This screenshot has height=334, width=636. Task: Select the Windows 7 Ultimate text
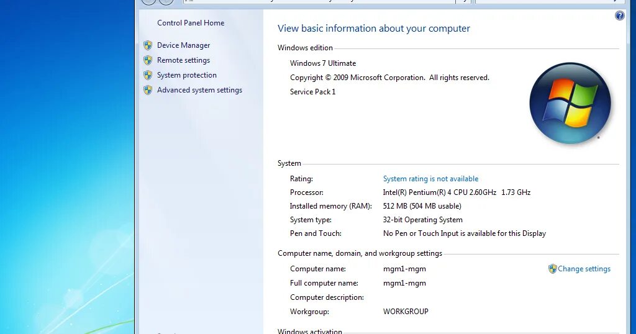(323, 63)
